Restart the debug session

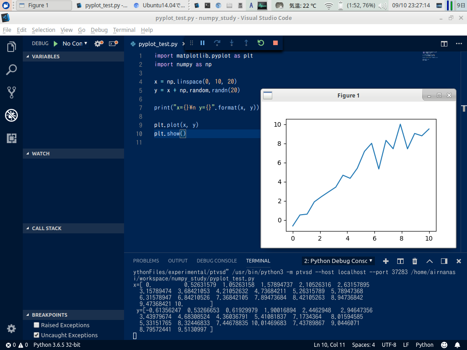[x=261, y=43]
